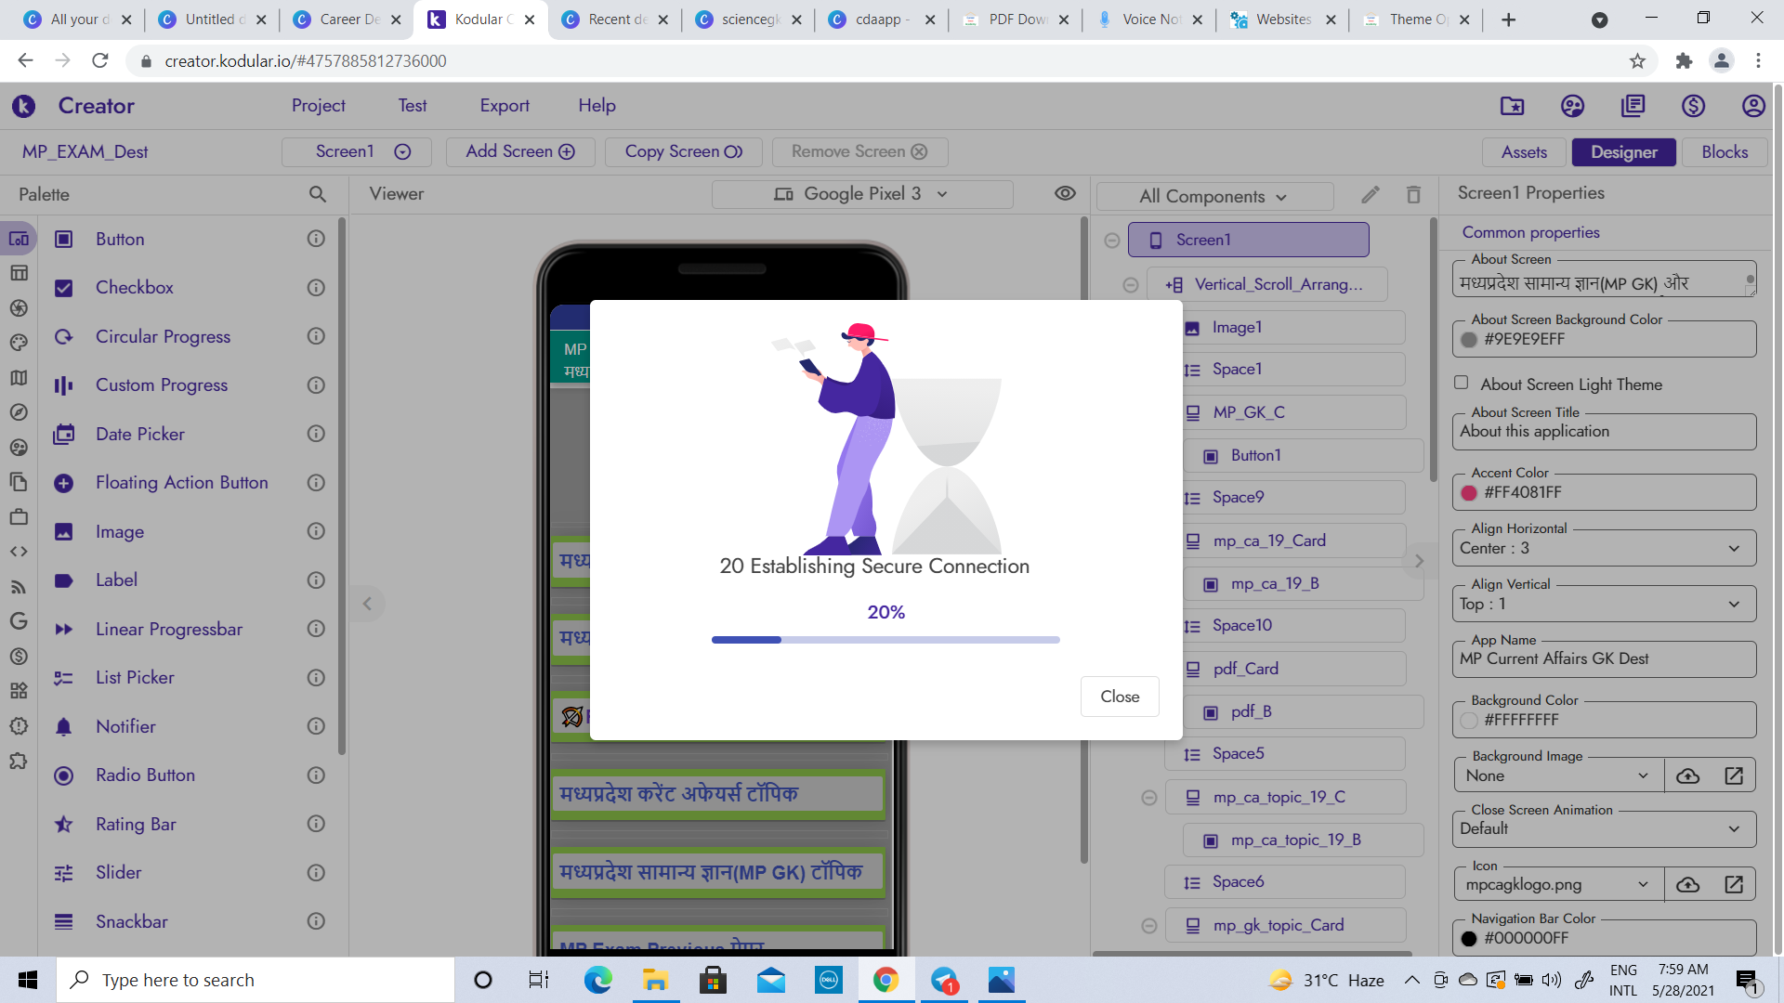Open the Export menu

click(505, 106)
